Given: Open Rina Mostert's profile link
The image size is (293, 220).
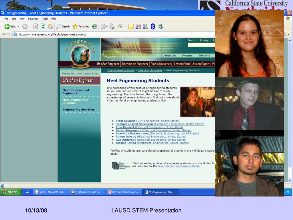Looking at the screenshot, I should pos(149,127).
